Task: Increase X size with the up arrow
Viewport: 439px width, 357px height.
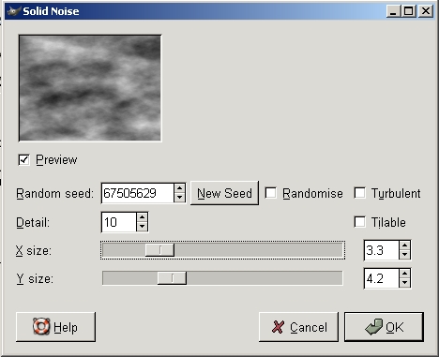Action: [405, 245]
